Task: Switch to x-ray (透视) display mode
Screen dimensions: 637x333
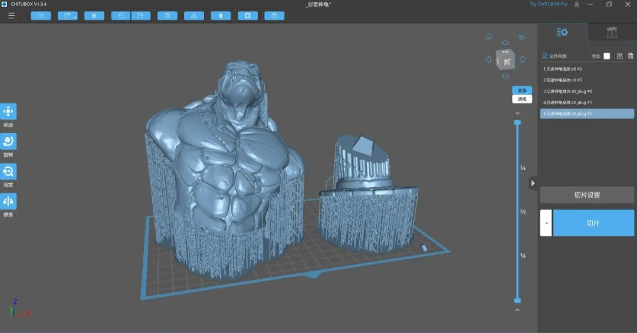Action: tap(522, 99)
